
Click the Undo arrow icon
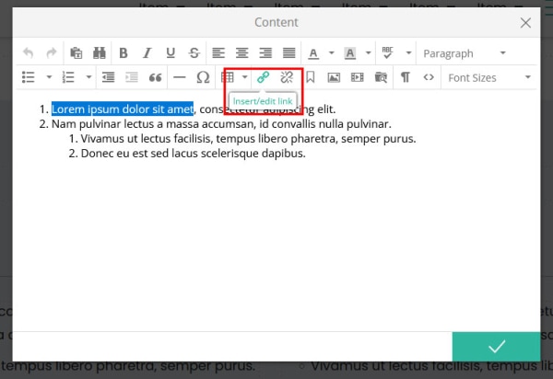29,53
